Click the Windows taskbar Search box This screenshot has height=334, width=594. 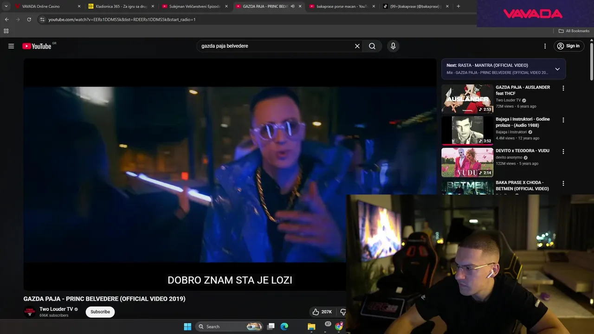(x=228, y=327)
